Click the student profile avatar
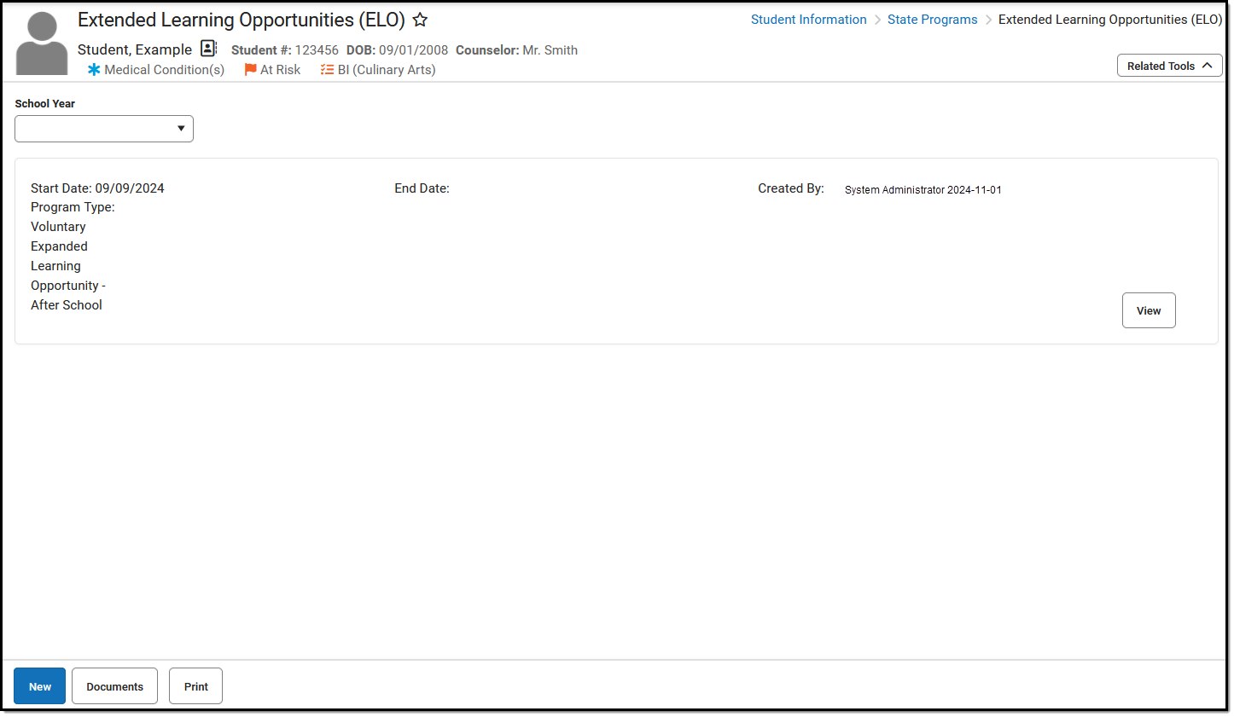The image size is (1234, 717). (x=42, y=43)
